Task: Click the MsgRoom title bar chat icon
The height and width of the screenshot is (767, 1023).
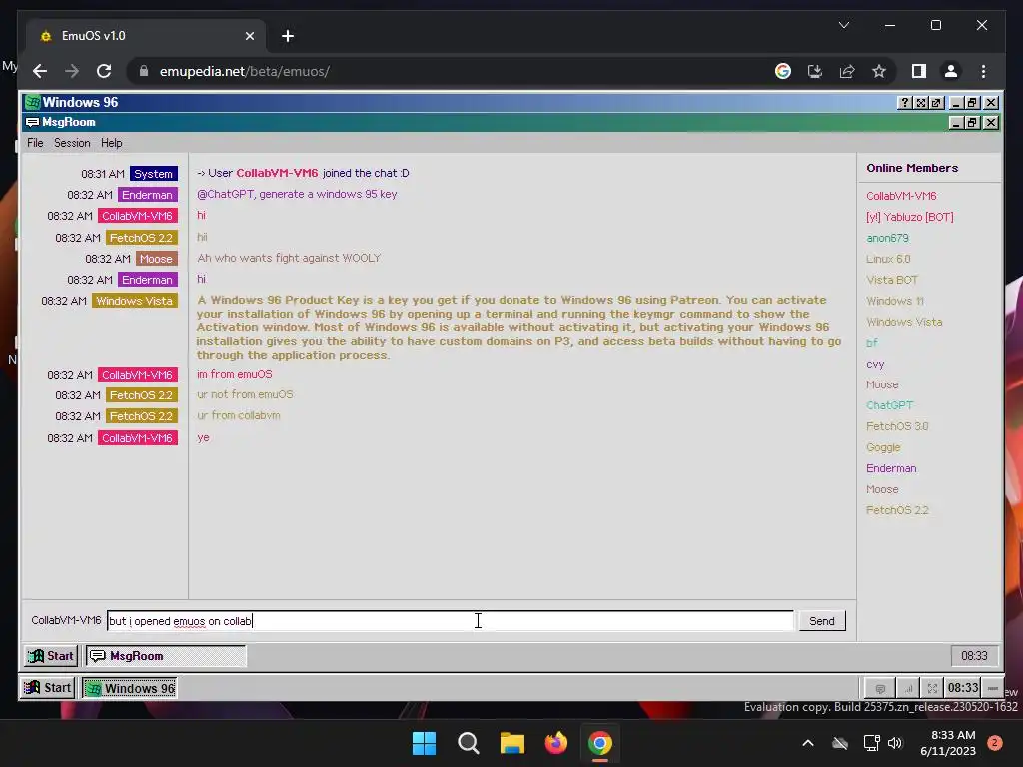Action: click(x=32, y=122)
